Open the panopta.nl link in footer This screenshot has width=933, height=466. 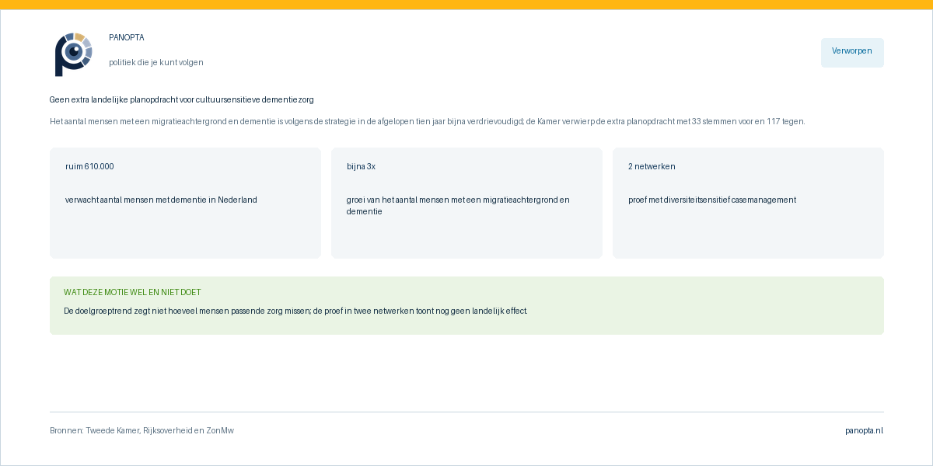[x=864, y=431]
